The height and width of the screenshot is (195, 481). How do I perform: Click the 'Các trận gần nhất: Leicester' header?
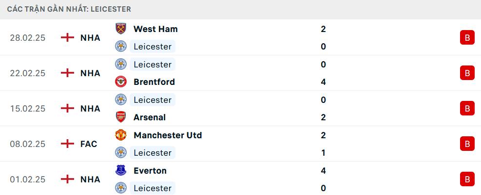pyautogui.click(x=69, y=9)
